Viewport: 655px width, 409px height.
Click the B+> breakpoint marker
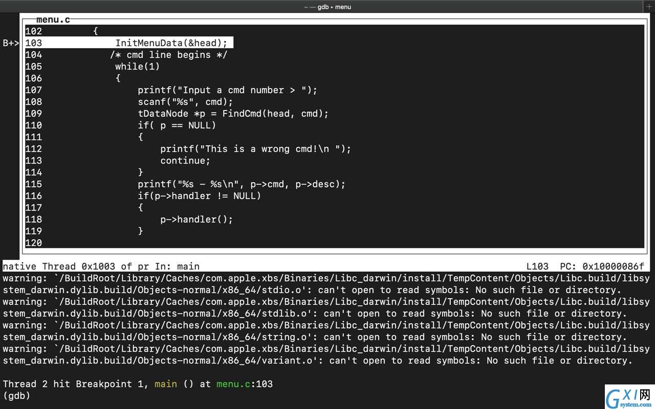pos(11,43)
